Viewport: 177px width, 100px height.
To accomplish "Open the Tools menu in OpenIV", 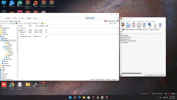I will (x=15, y=21).
